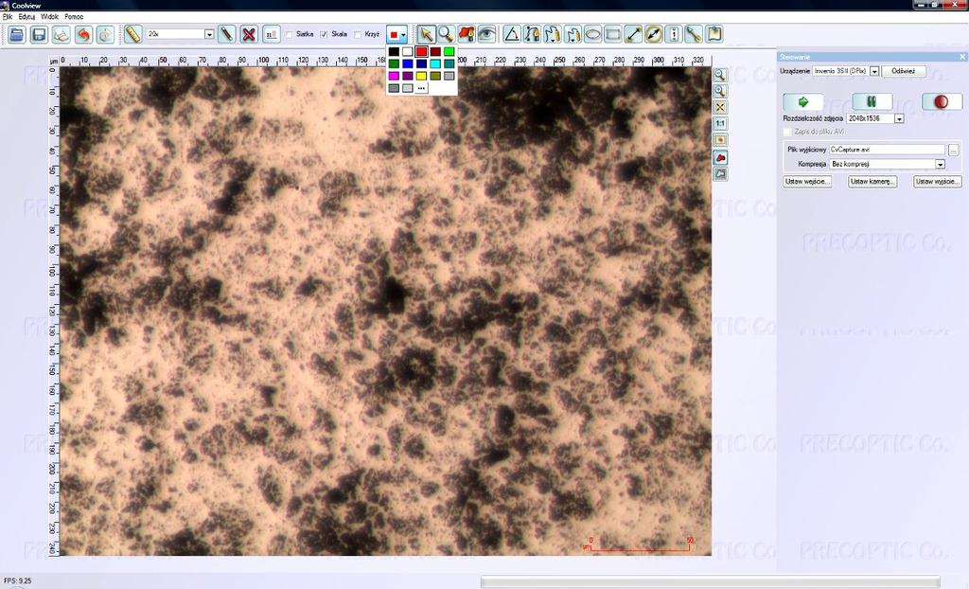Viewport: 969px width, 589px height.
Task: Click the red blob icon in side strip
Action: [720, 158]
